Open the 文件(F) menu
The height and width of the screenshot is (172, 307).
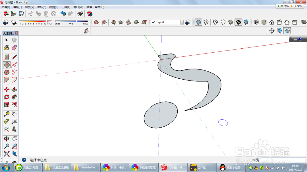tap(6, 7)
